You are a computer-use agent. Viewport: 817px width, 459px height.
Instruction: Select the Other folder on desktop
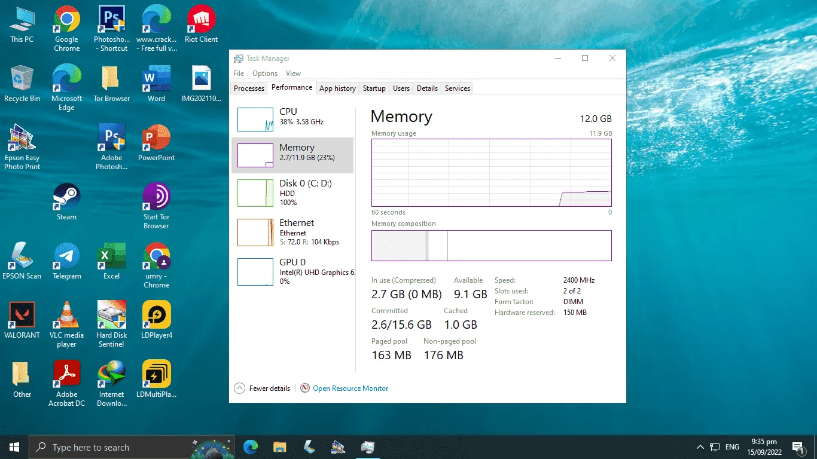(22, 380)
